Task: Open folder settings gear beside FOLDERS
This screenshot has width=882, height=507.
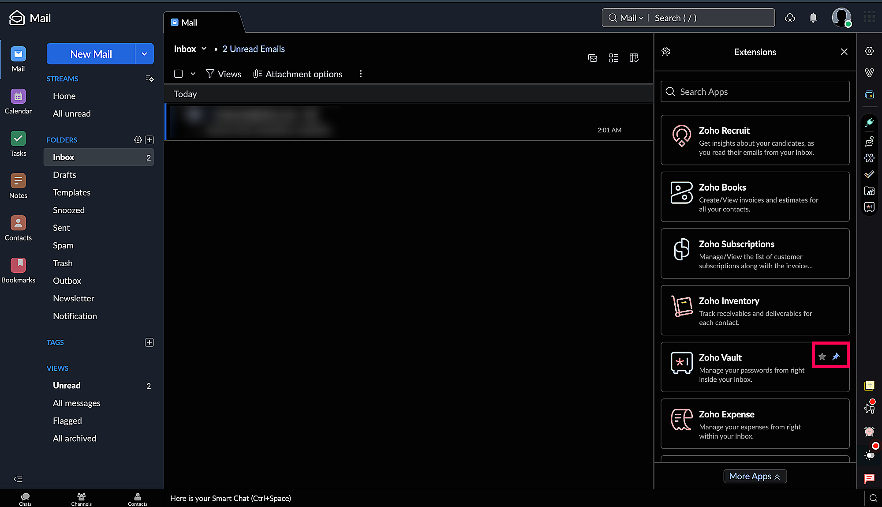Action: pyautogui.click(x=138, y=140)
